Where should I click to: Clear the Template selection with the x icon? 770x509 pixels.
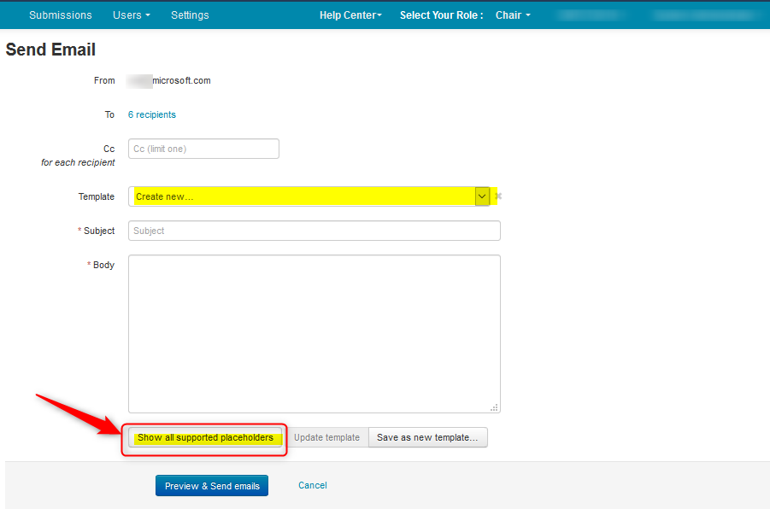pos(498,196)
